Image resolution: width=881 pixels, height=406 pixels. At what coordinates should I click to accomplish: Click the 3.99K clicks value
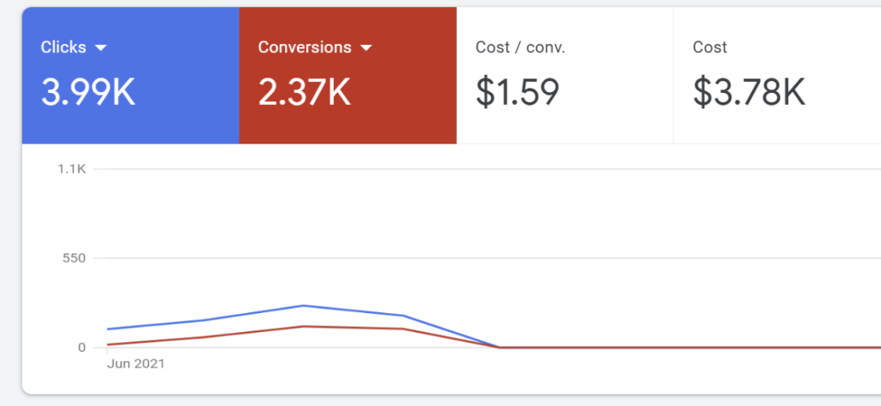coord(89,92)
